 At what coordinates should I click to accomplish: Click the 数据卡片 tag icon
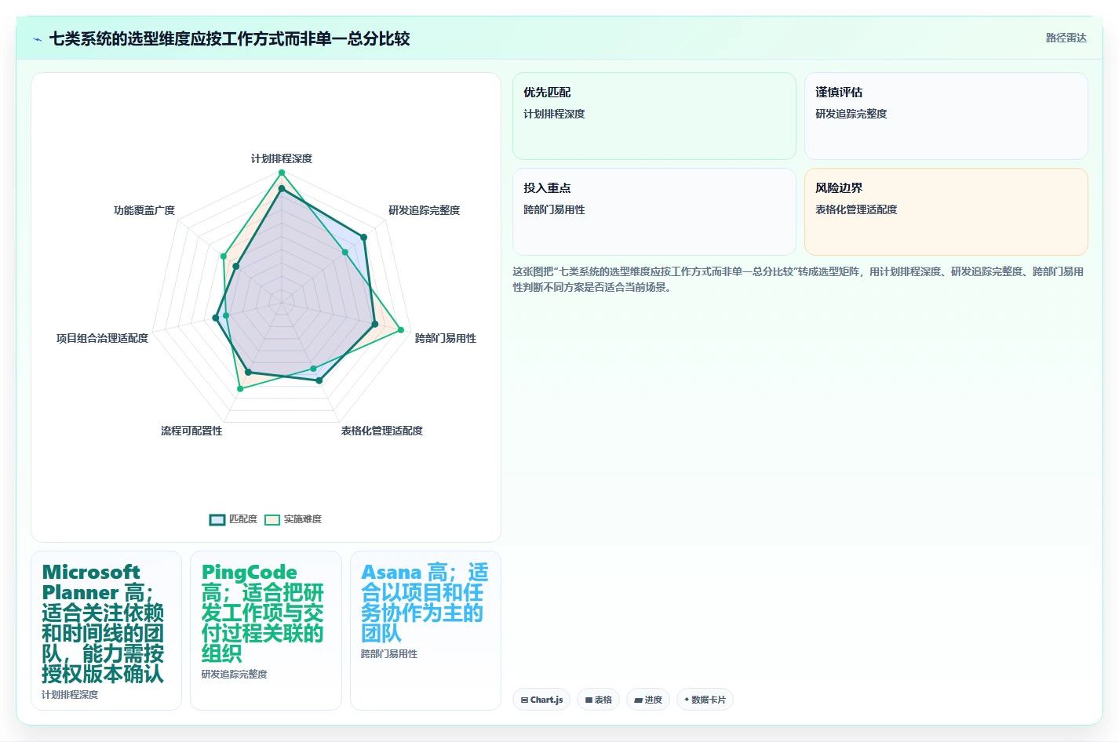click(687, 700)
